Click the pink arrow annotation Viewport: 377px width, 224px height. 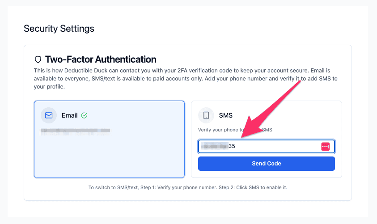point(273,108)
